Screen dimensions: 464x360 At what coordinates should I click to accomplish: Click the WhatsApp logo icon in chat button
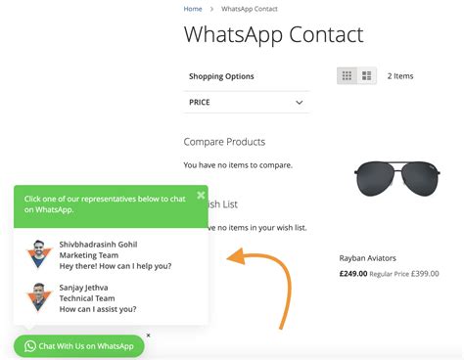[30, 346]
